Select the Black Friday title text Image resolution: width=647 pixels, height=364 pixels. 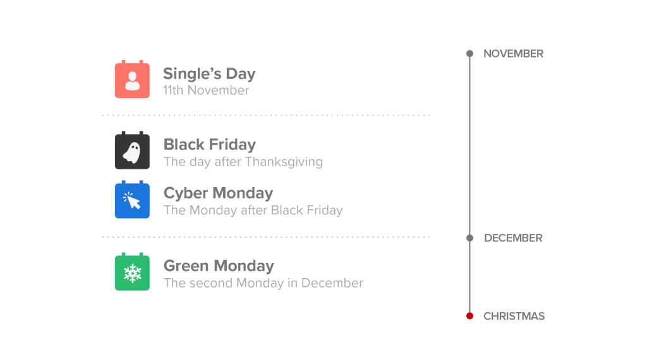(x=209, y=145)
